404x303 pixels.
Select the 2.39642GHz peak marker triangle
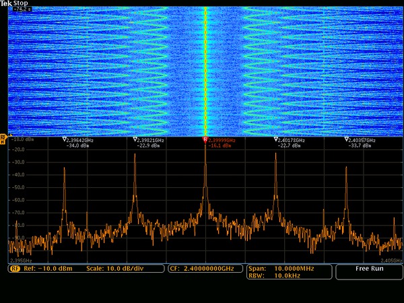[65, 140]
